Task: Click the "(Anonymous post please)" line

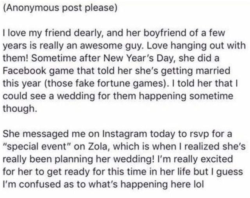Action: [x=60, y=8]
